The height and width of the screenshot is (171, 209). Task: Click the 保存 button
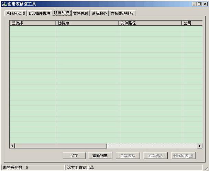click(74, 156)
